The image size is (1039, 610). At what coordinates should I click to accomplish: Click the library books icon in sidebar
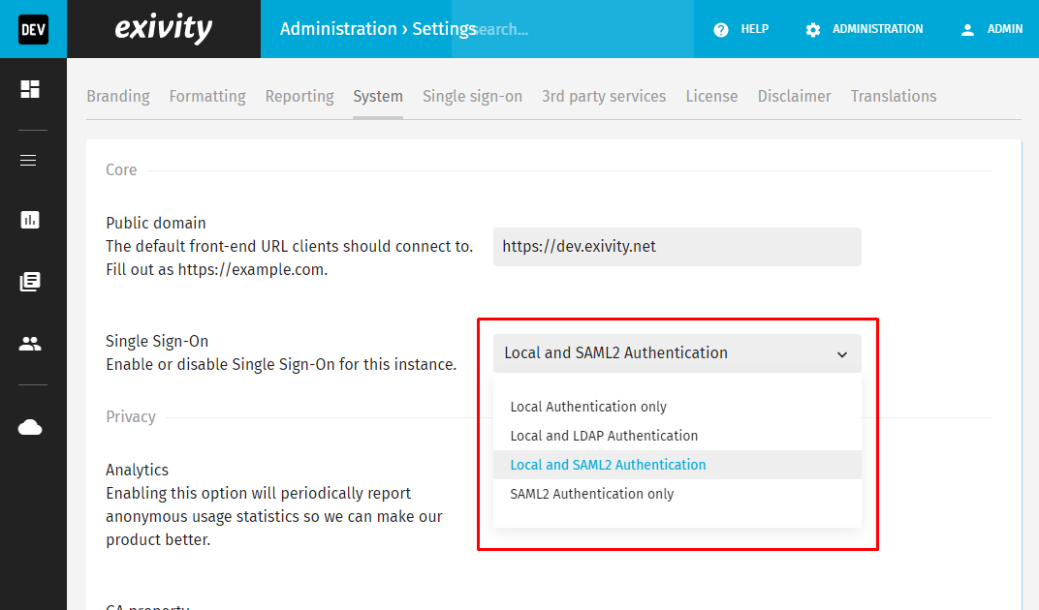(30, 282)
